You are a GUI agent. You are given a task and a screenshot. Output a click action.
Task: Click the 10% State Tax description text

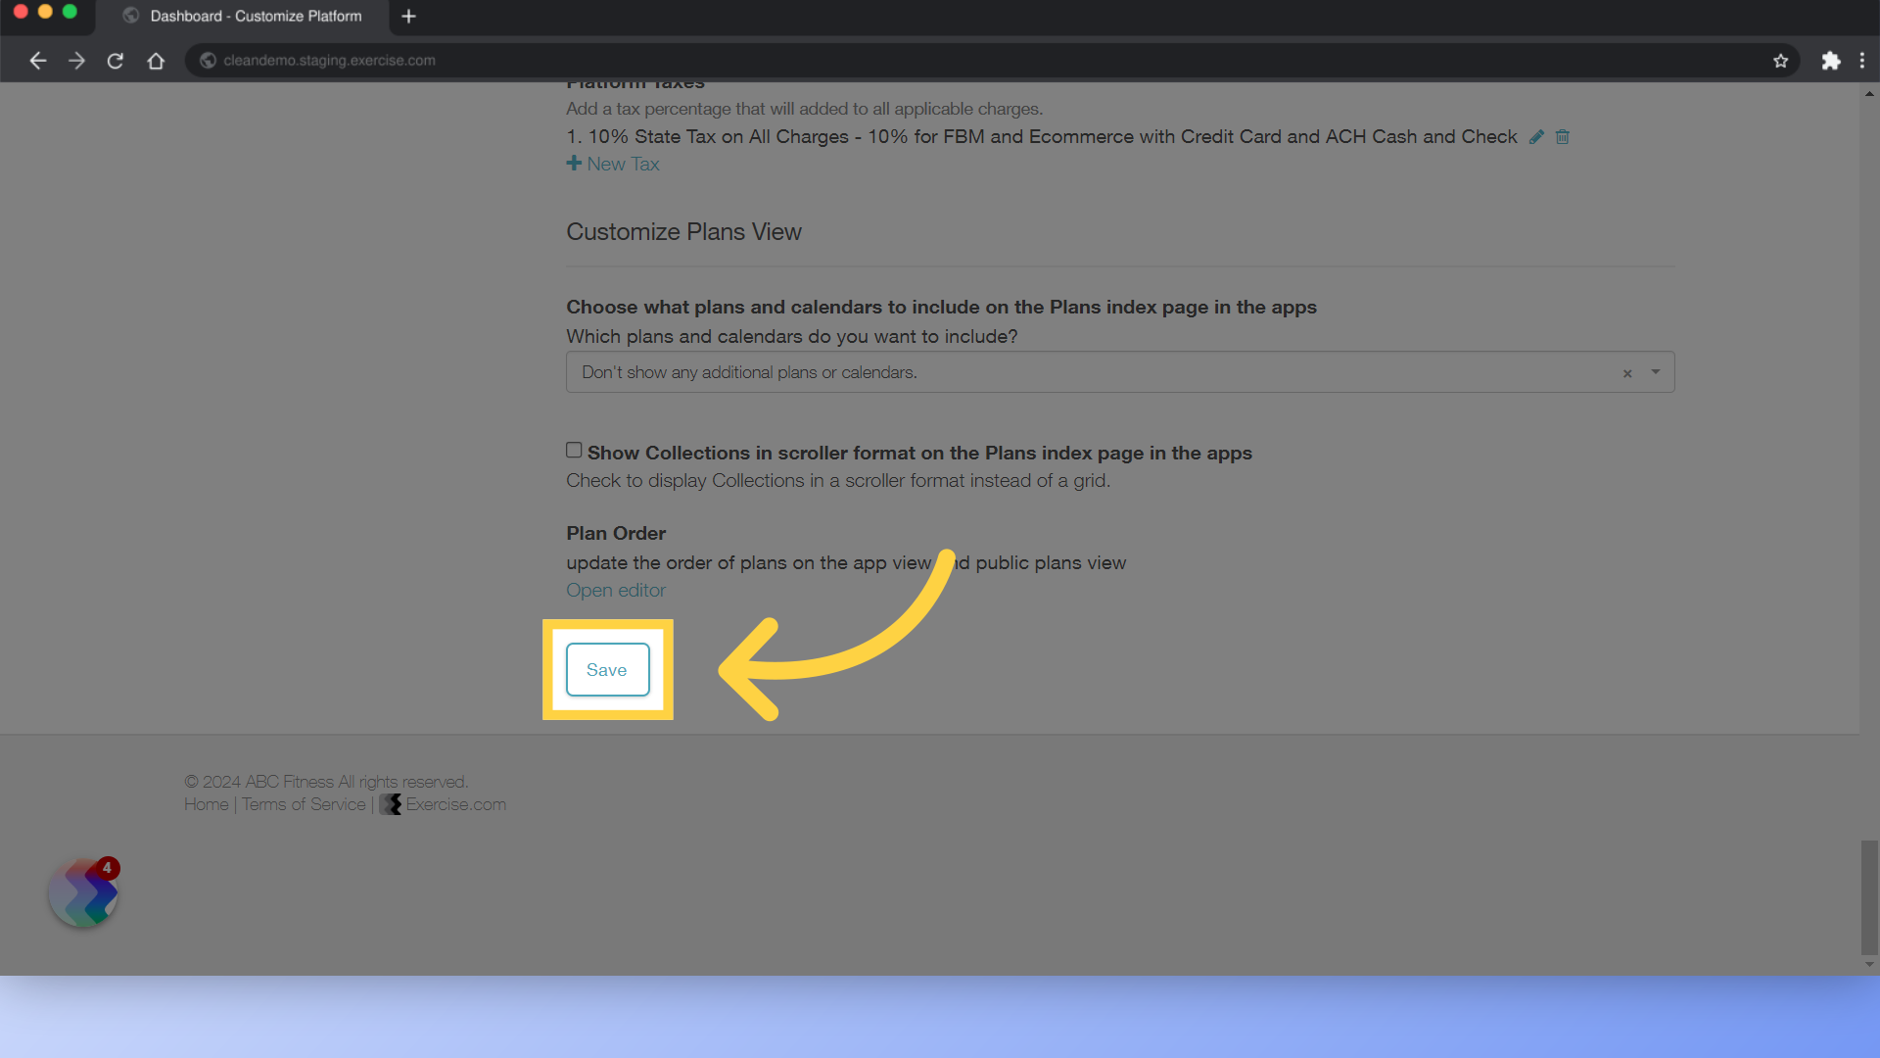[1042, 137]
